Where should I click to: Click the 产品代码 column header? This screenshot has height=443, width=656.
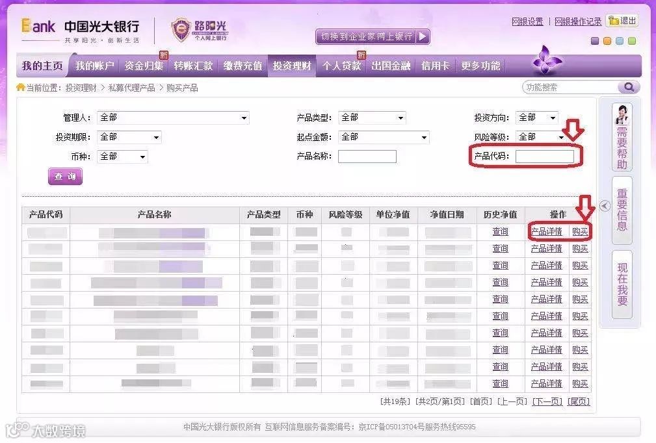(46, 215)
